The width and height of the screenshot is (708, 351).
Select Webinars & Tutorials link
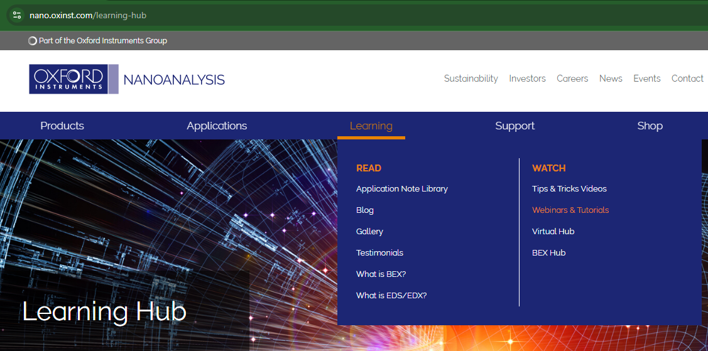click(x=570, y=210)
